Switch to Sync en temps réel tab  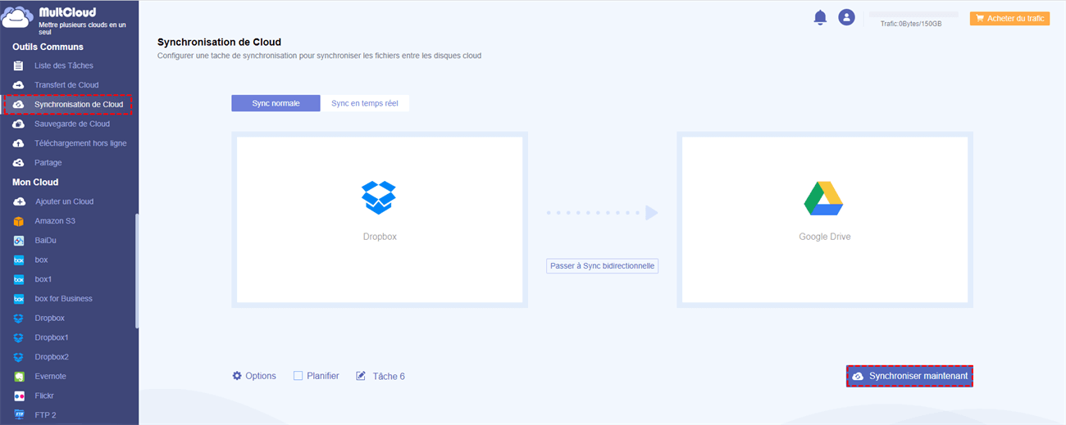(x=365, y=103)
